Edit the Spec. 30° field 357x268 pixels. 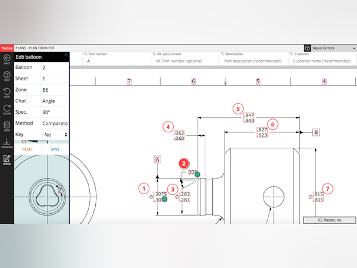(55, 112)
